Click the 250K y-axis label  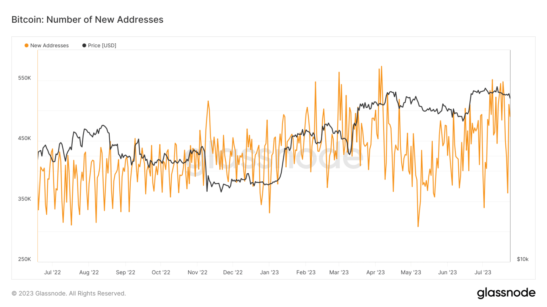click(x=25, y=259)
